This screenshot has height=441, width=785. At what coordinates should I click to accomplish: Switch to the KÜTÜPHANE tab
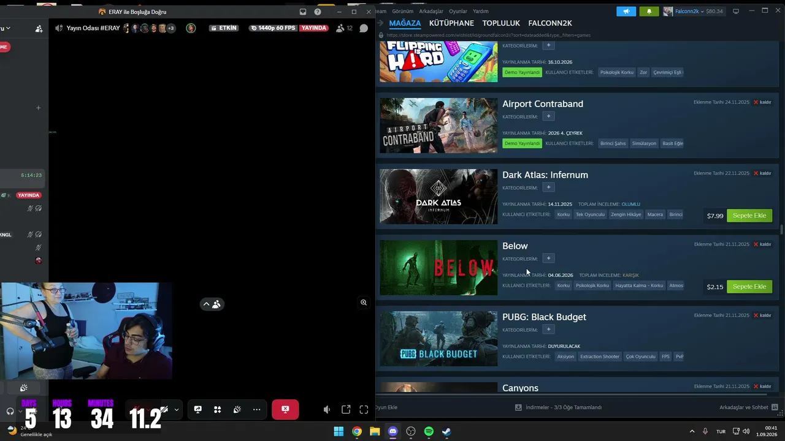[x=451, y=23]
